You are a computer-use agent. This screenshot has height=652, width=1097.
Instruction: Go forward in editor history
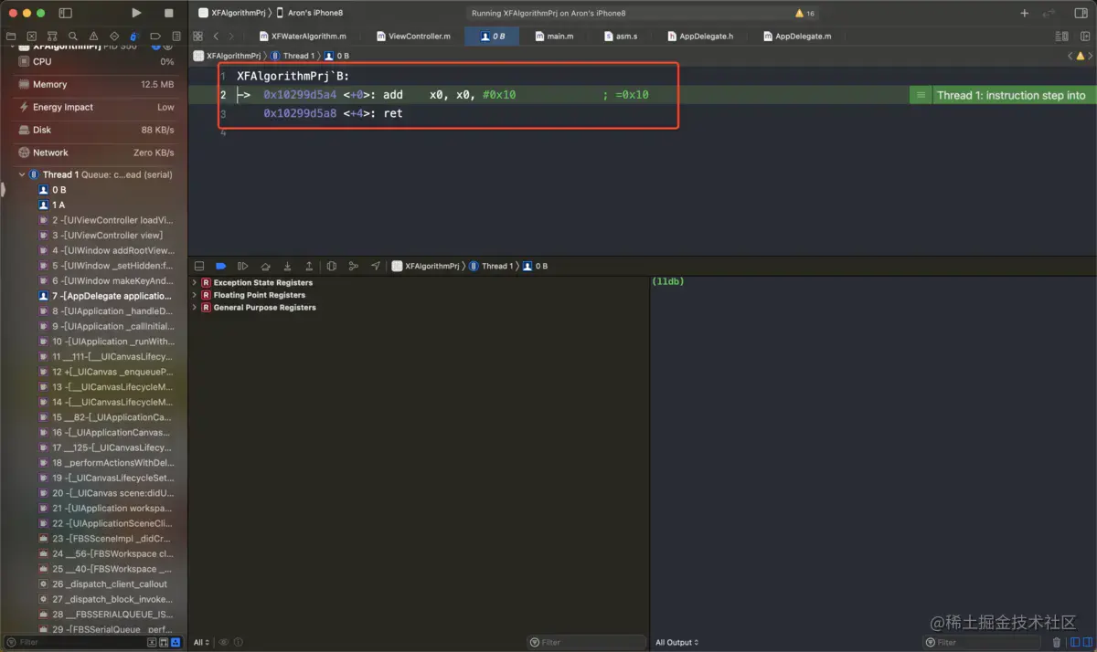[x=231, y=36]
